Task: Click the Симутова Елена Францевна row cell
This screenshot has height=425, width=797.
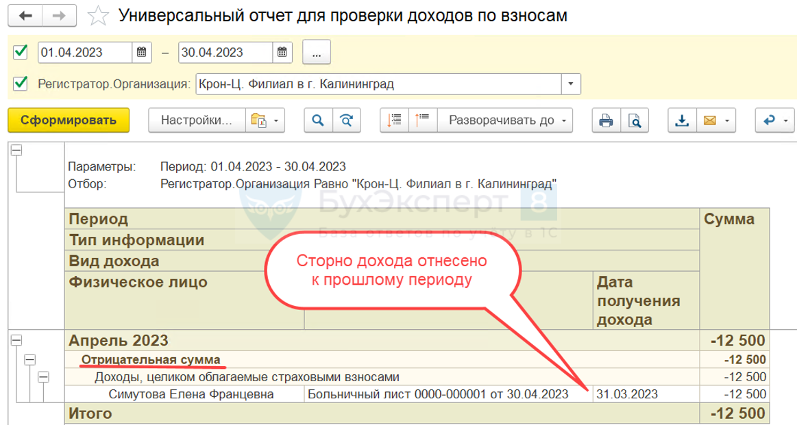Action: click(184, 394)
